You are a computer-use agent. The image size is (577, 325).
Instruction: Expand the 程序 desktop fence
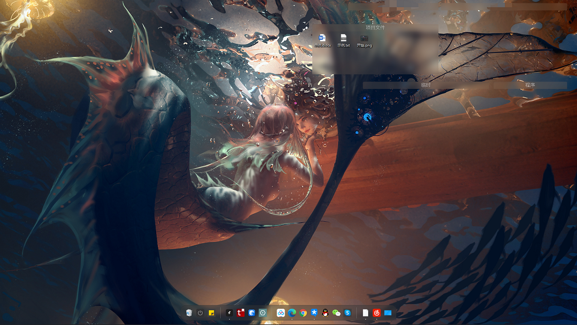pos(530,85)
